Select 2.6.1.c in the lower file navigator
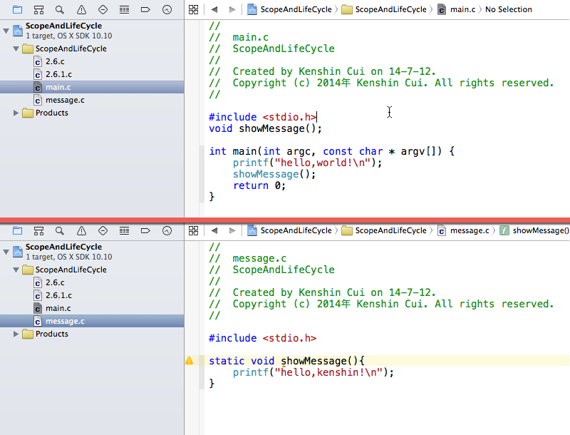The image size is (570, 435). pyautogui.click(x=58, y=295)
